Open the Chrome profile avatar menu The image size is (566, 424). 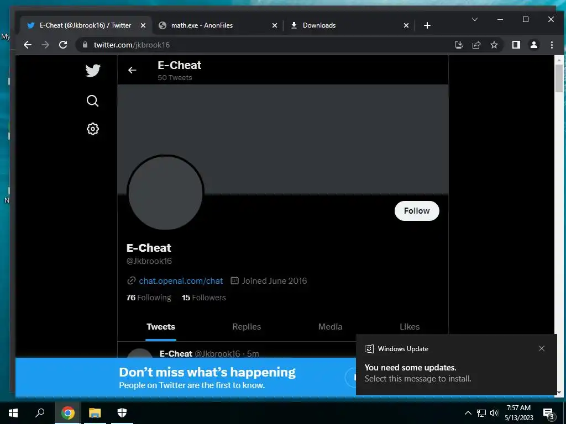coord(534,45)
